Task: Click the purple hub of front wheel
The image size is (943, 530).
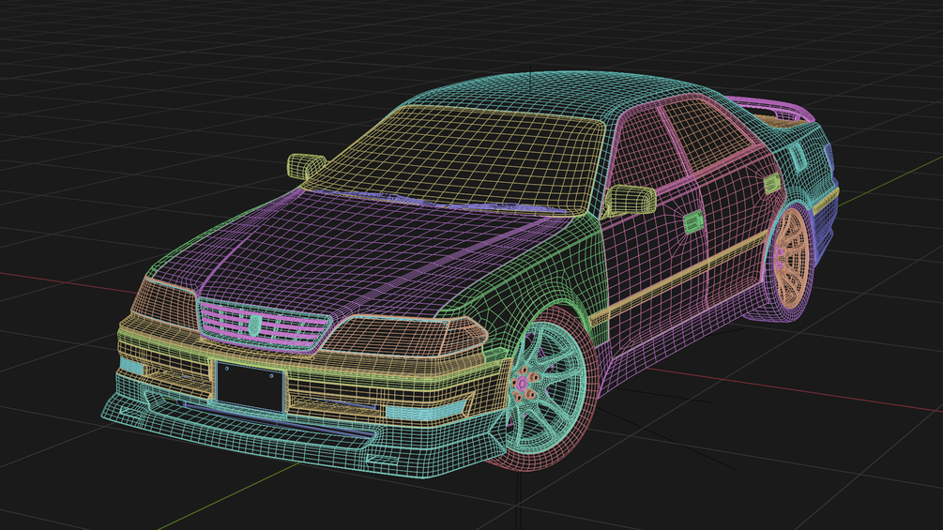Action: click(x=522, y=384)
